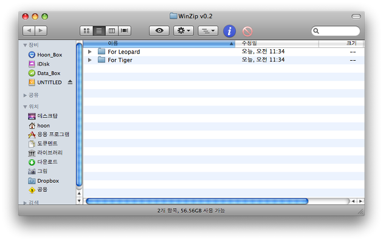Click For Tiger modified date cell

(x=263, y=59)
